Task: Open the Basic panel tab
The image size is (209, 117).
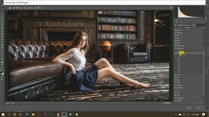Action: (175, 25)
